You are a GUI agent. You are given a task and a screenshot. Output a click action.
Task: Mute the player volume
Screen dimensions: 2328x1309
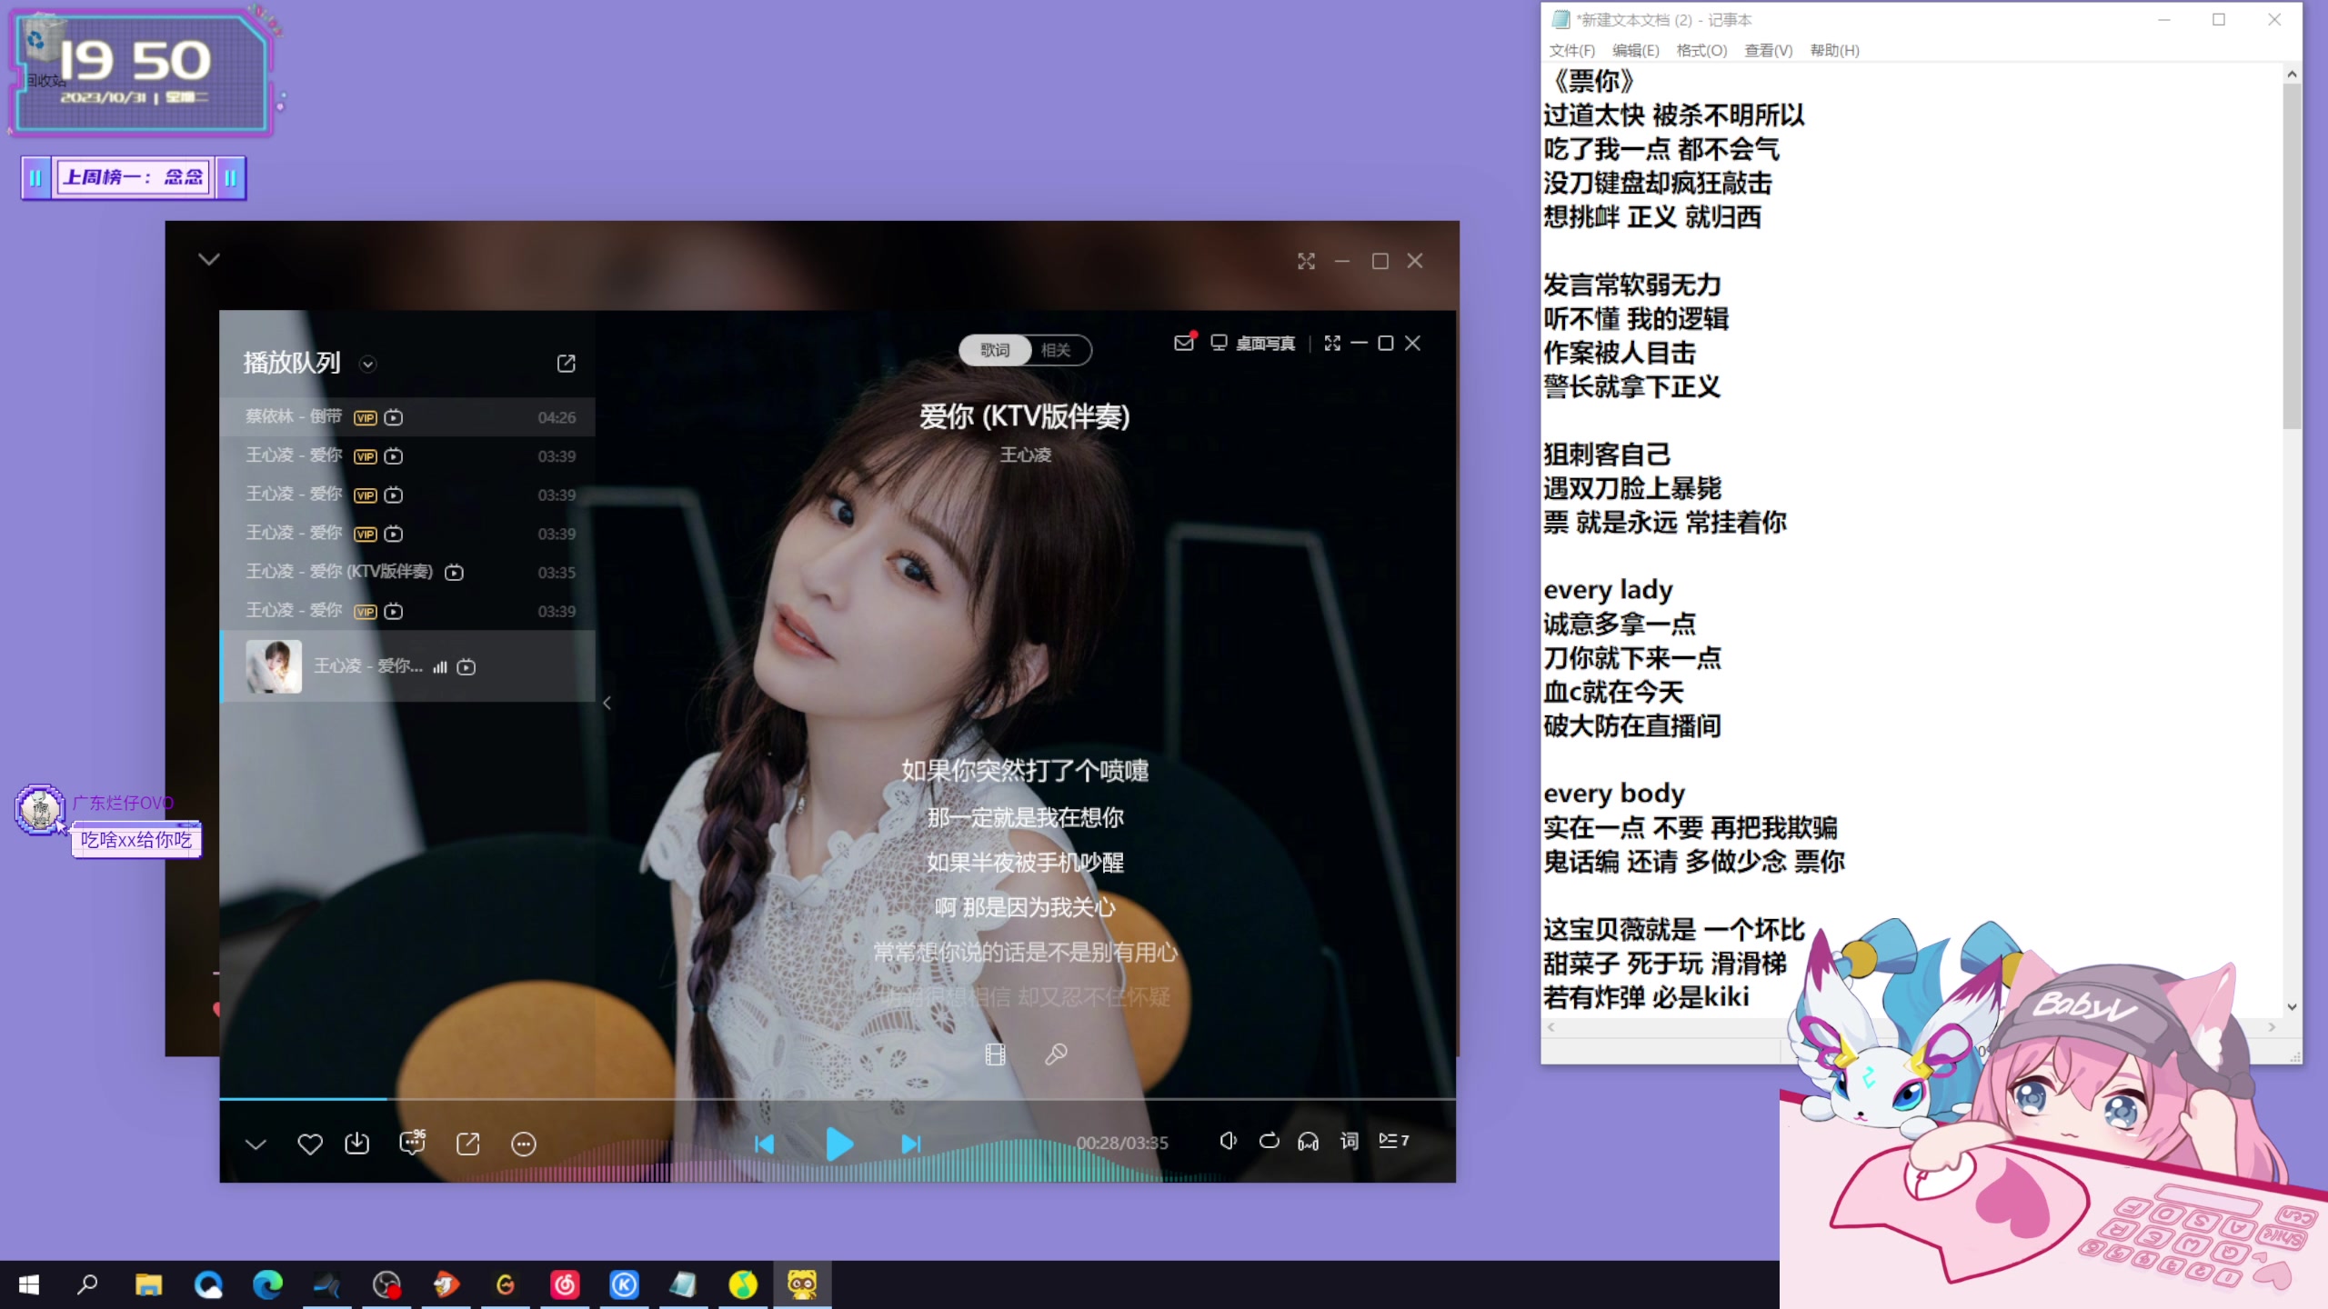pyautogui.click(x=1228, y=1143)
